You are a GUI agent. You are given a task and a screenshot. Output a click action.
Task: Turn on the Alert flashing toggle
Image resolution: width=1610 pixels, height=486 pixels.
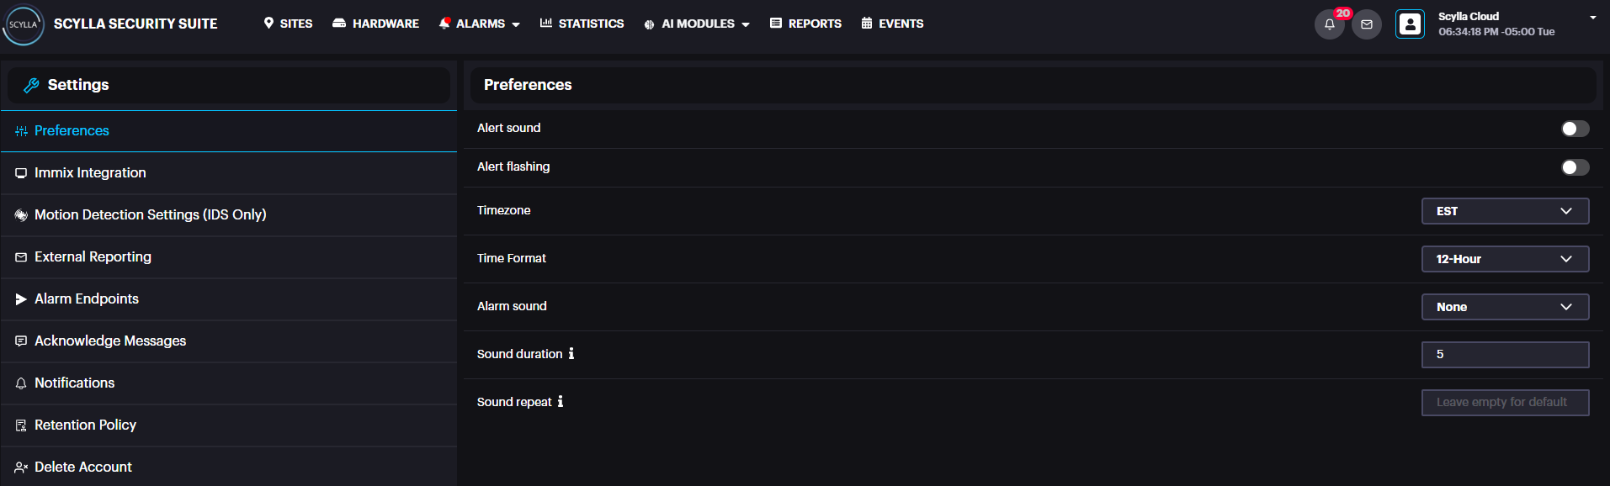click(1575, 167)
